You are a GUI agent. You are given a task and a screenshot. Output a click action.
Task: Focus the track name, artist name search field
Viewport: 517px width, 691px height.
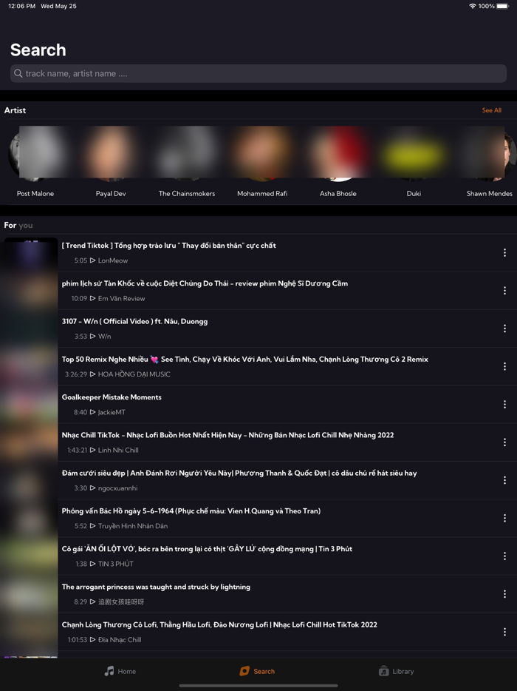[258, 73]
